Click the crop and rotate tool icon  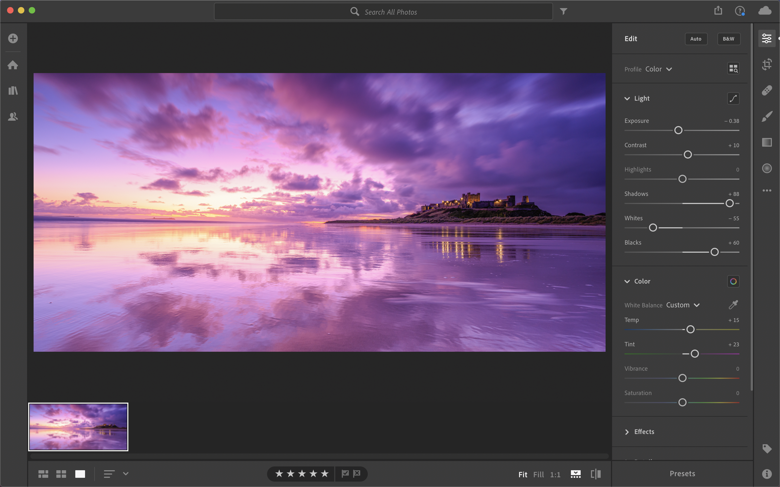point(766,64)
